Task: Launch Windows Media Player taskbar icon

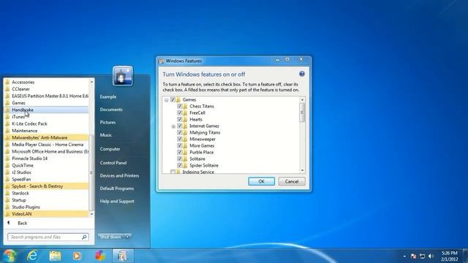Action: click(x=77, y=256)
